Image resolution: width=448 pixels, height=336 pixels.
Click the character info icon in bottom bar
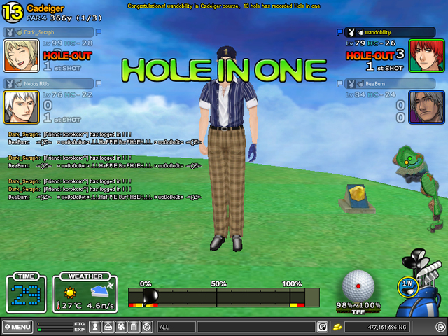coord(96,327)
